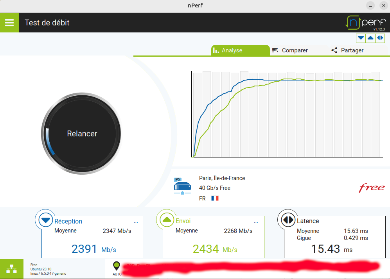Screen dimensions: 390x279
Task: Open the Partager tab
Action: (x=347, y=50)
